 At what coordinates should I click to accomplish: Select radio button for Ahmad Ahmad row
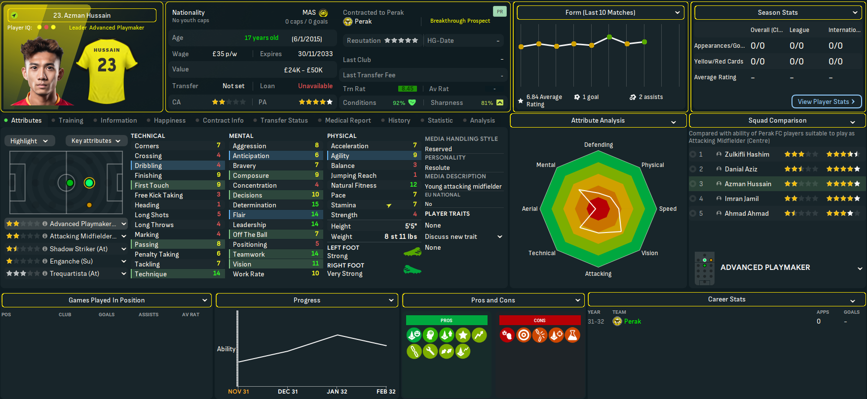point(693,213)
